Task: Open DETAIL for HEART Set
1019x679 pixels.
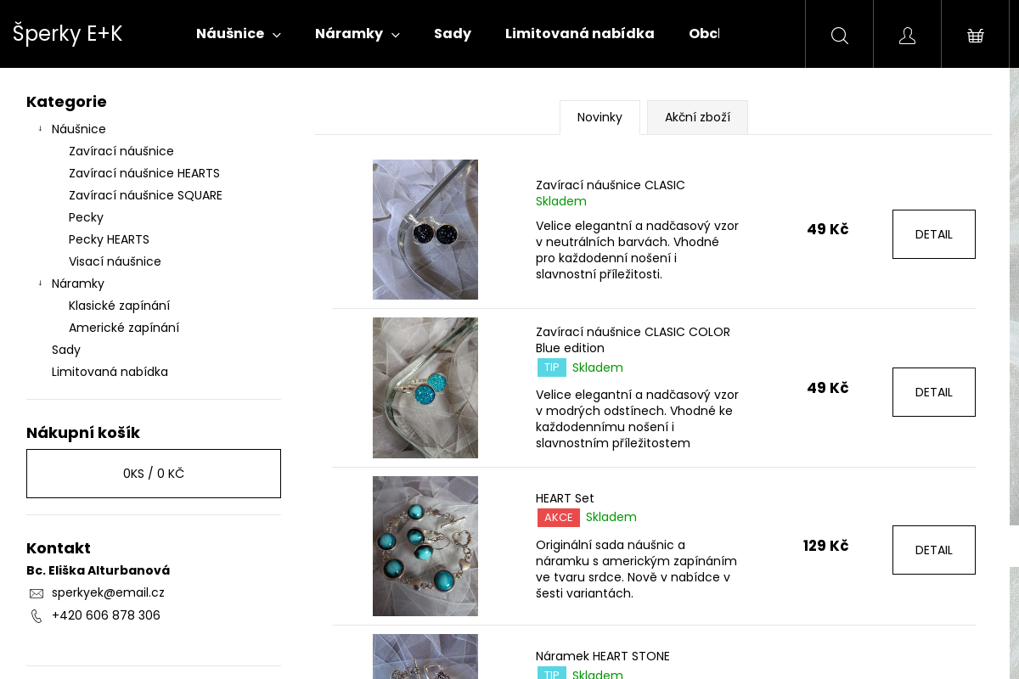Action: click(933, 550)
